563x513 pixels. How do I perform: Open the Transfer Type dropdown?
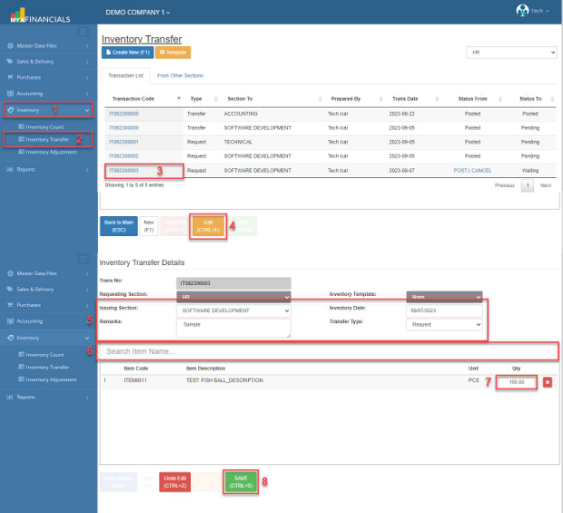[444, 323]
